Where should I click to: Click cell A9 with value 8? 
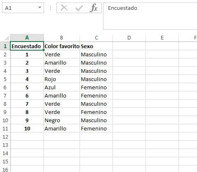tap(27, 112)
